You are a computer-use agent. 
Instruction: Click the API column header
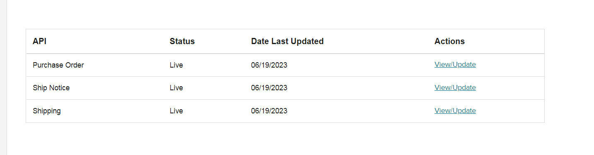39,41
